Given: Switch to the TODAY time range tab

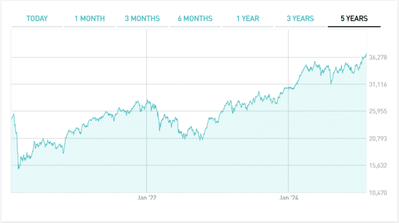Looking at the screenshot, I should click(37, 19).
